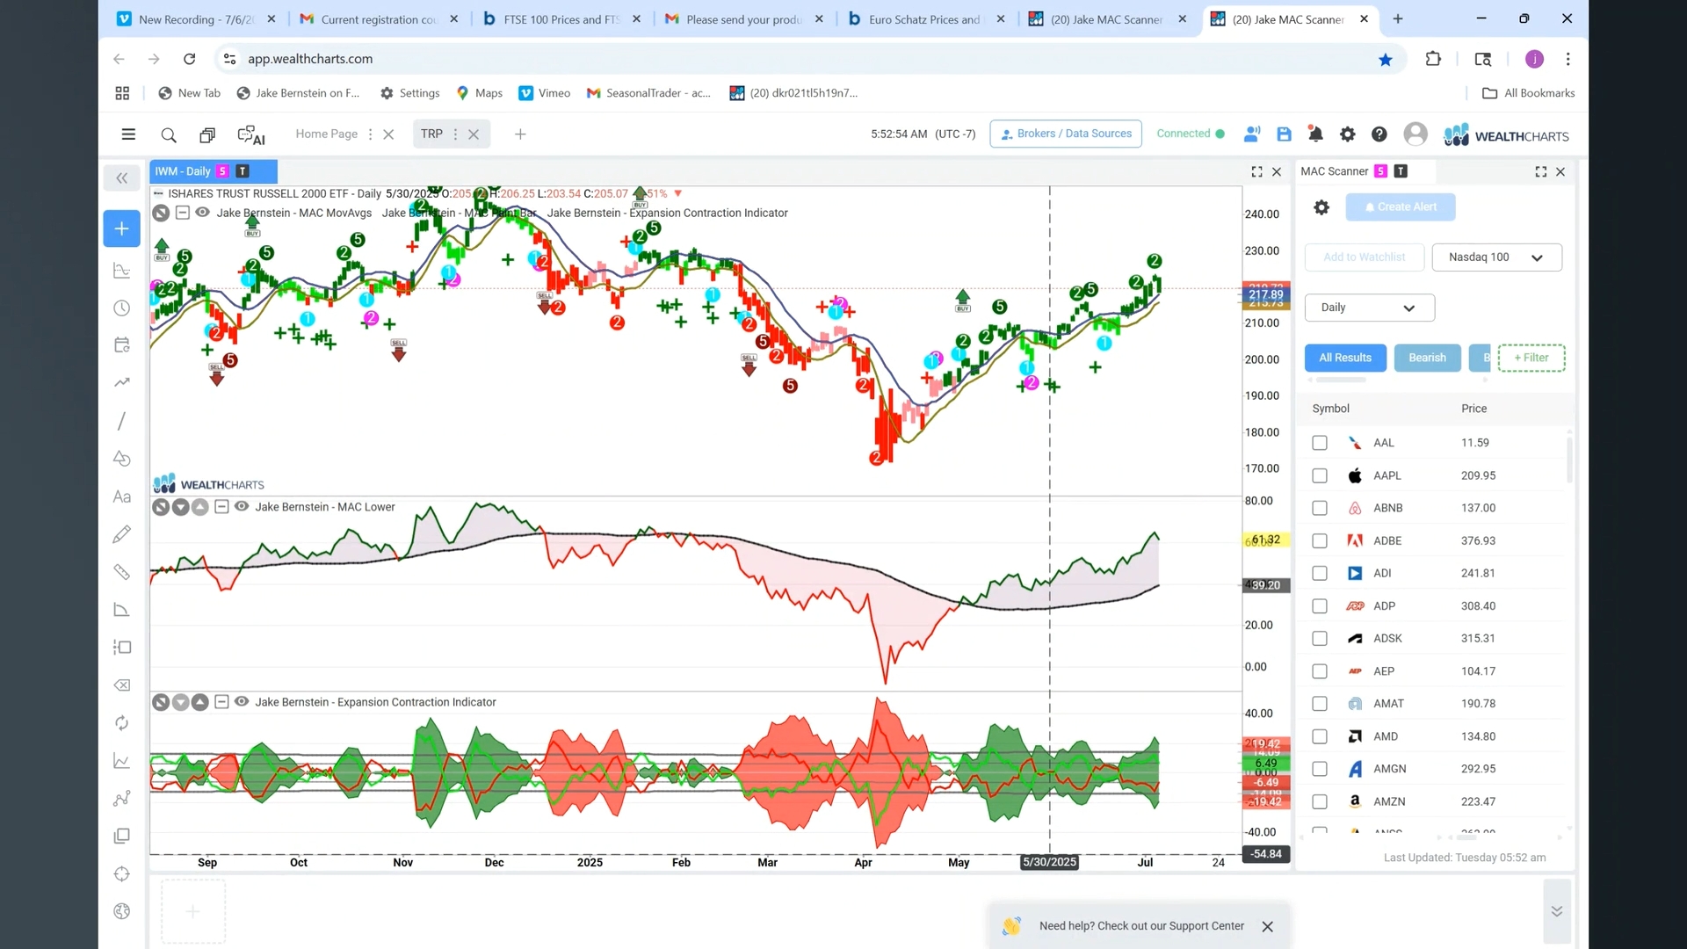
Task: Close the MAC Scanner panel
Action: click(x=1560, y=172)
